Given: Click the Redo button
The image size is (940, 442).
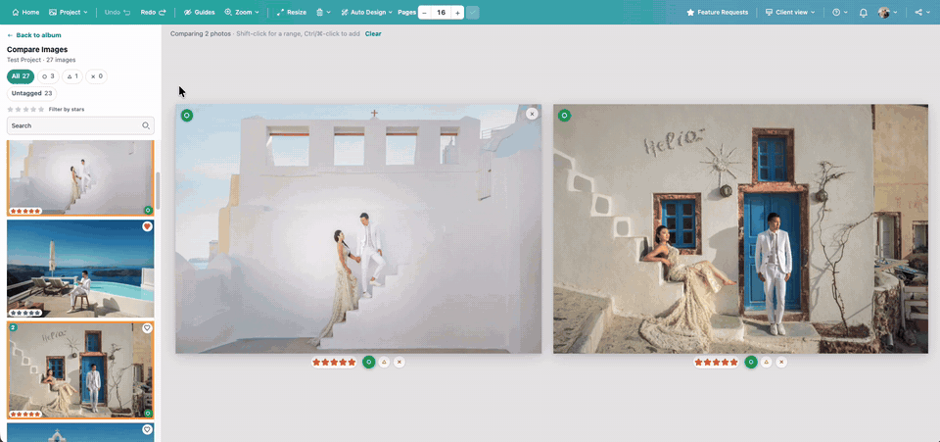Looking at the screenshot, I should (153, 12).
